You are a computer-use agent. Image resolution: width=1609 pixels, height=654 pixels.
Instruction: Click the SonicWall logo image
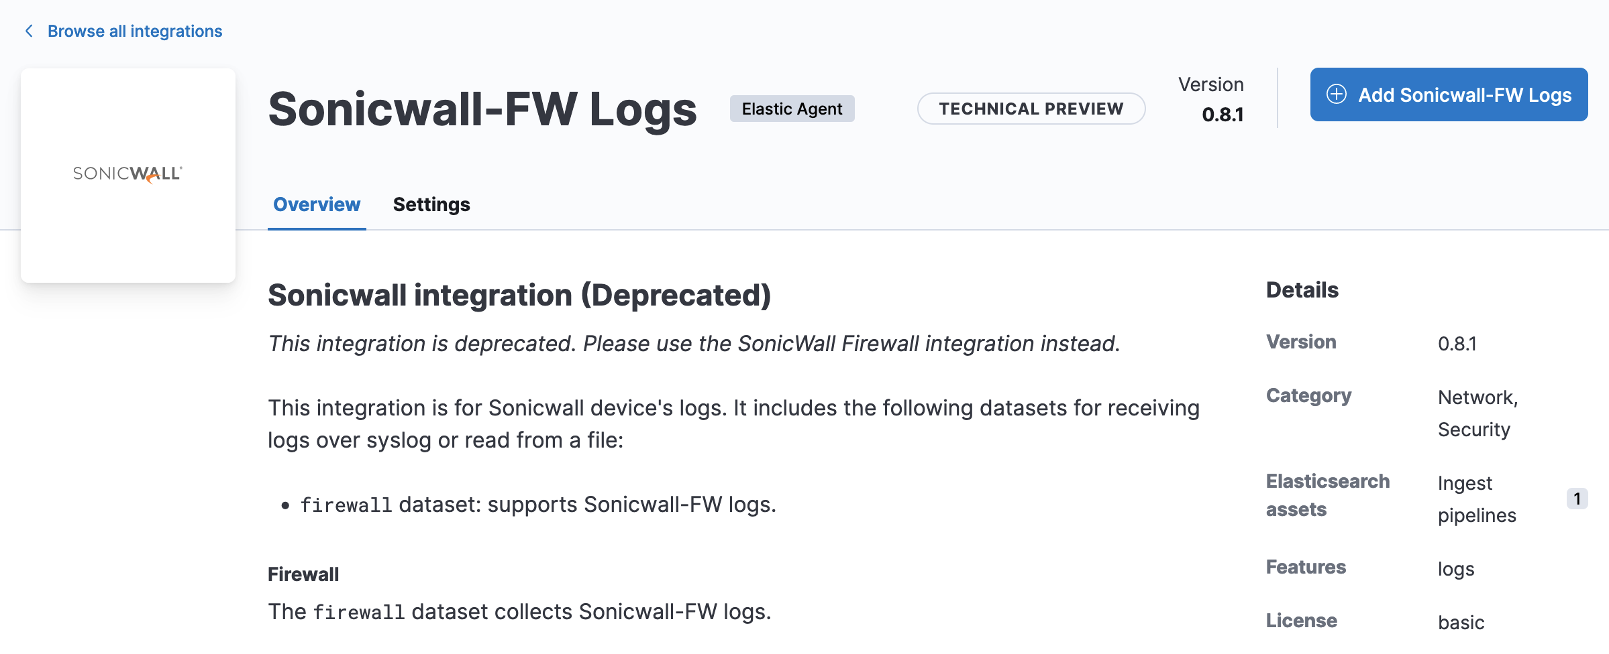click(127, 174)
